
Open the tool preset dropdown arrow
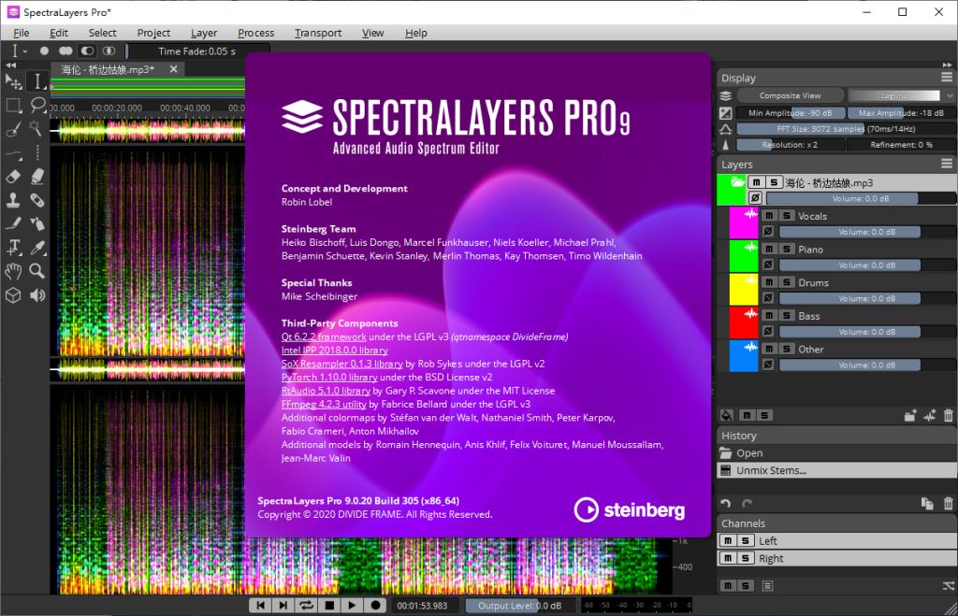point(25,51)
